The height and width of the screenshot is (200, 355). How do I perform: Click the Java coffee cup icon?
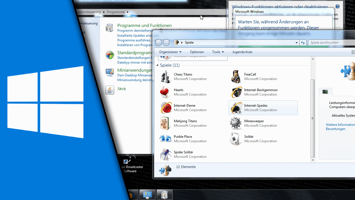[110, 90]
